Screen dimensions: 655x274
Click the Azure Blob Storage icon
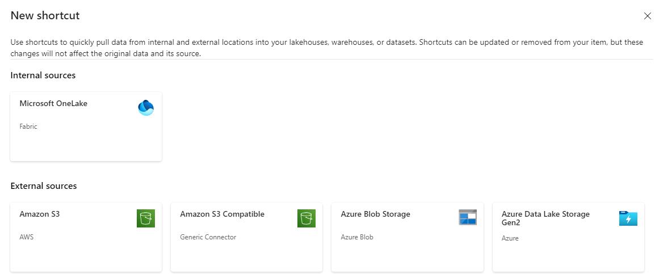pos(468,217)
